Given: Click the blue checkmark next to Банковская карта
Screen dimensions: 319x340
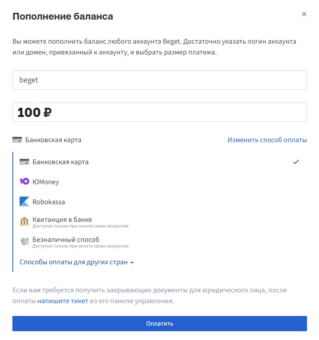Looking at the screenshot, I should 296,162.
